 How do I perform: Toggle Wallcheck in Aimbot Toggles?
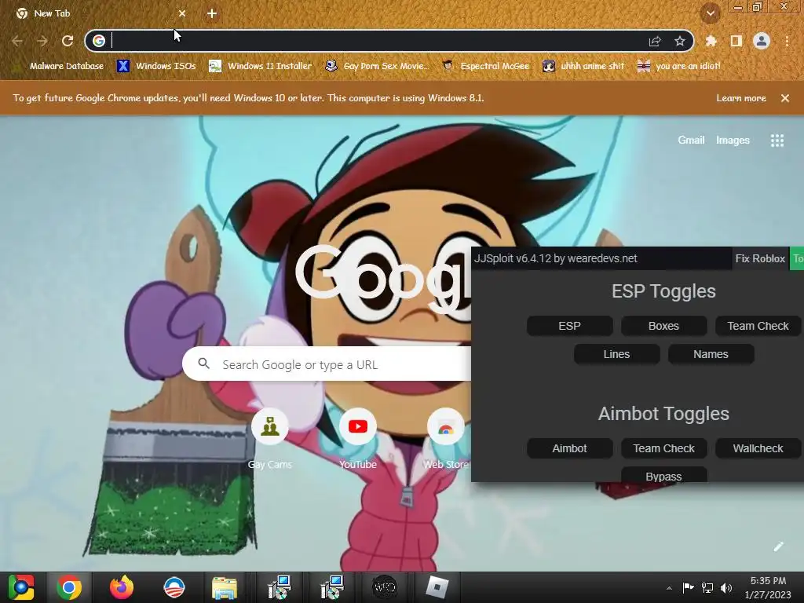point(758,448)
